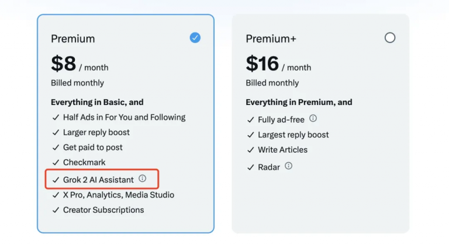Image resolution: width=449 pixels, height=246 pixels.
Task: Click Half Ads in For You and Following
Action: pyautogui.click(x=124, y=117)
